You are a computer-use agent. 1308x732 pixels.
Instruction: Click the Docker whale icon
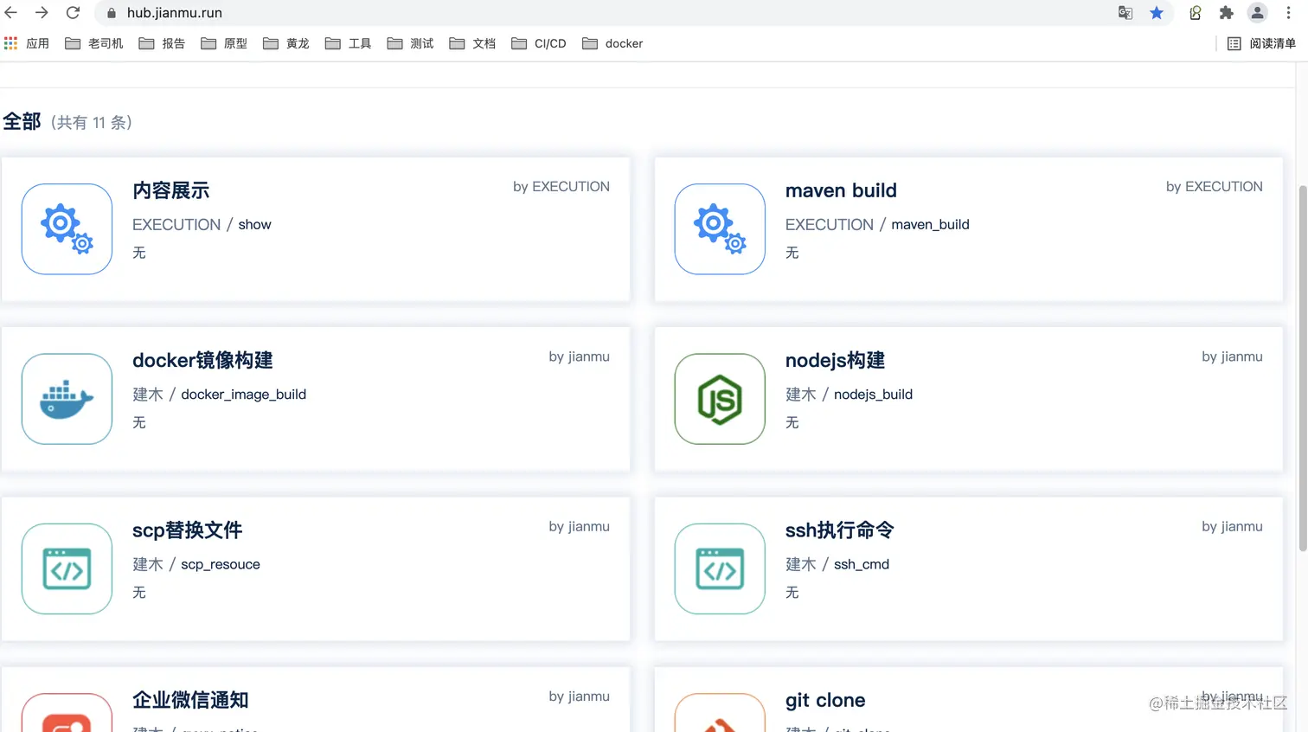(x=67, y=399)
